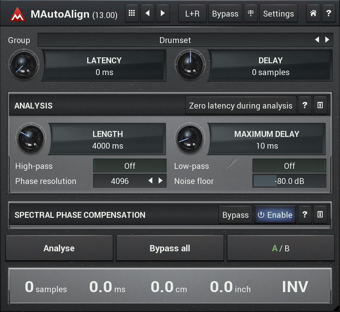Enable spectral phase compensation
This screenshot has height=312, width=340.
[x=275, y=215]
